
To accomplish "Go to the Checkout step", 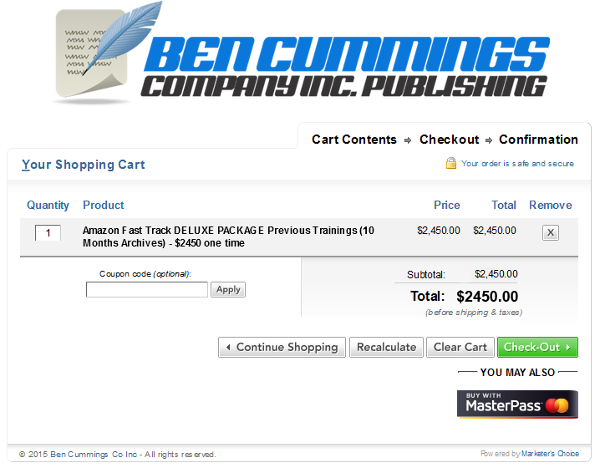I will [449, 140].
